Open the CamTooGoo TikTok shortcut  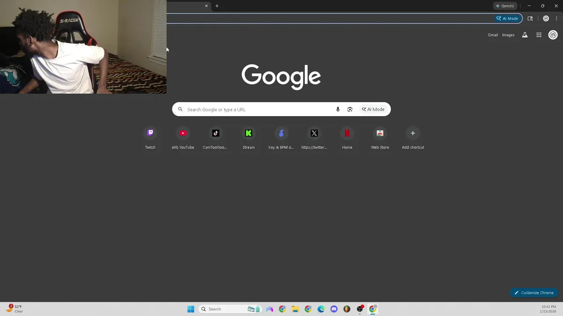pyautogui.click(x=216, y=133)
